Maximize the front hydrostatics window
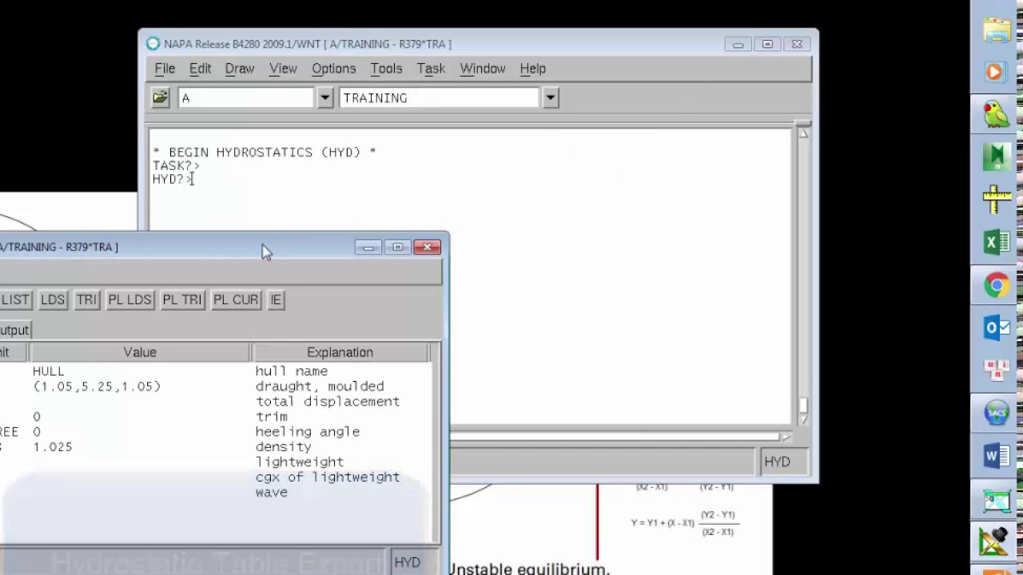Screen dimensions: 1023x575 tap(398, 247)
